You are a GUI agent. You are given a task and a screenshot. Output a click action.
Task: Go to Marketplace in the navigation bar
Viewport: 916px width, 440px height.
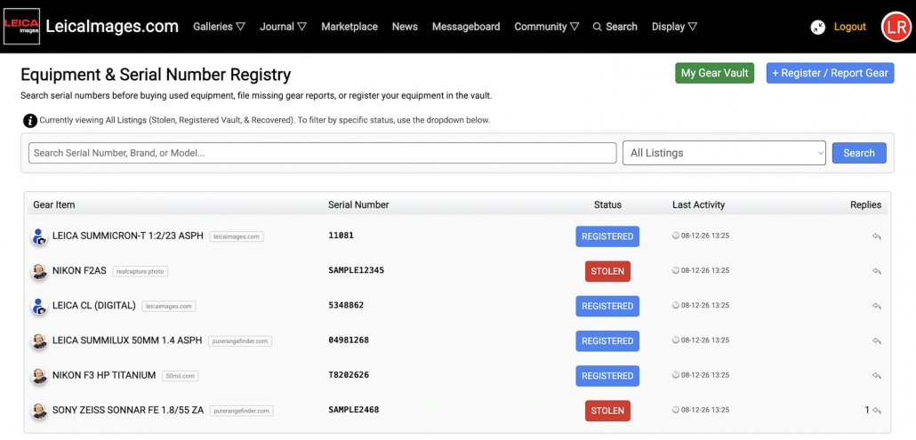350,27
